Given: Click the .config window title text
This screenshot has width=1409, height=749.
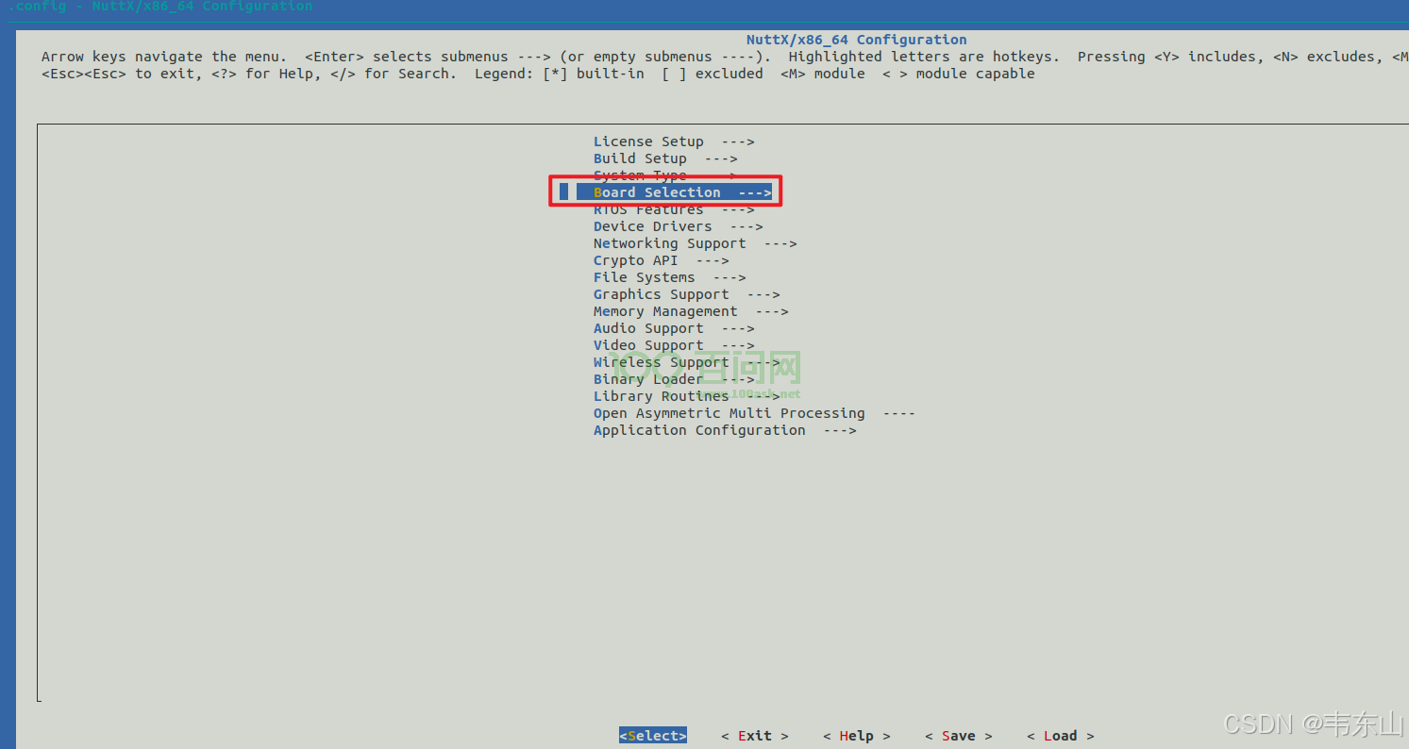Looking at the screenshot, I should click(160, 7).
